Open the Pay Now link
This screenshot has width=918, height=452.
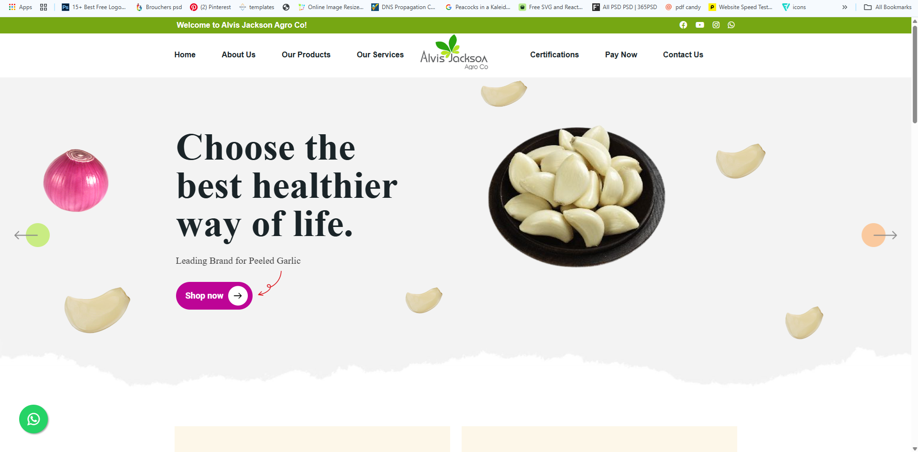[621, 54]
